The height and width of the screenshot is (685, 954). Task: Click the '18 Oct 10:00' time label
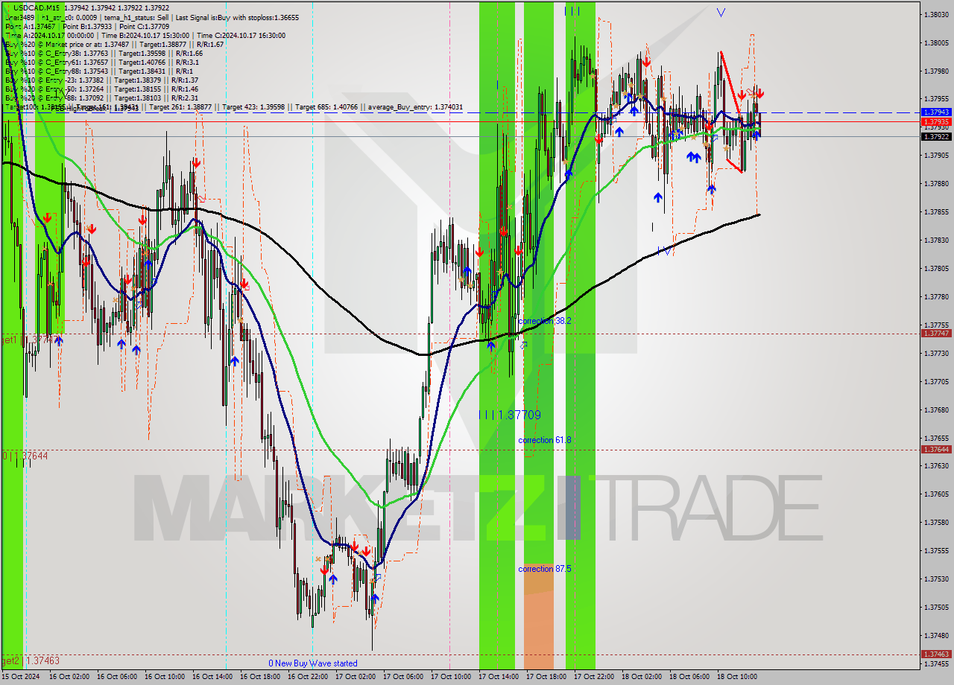pos(737,677)
